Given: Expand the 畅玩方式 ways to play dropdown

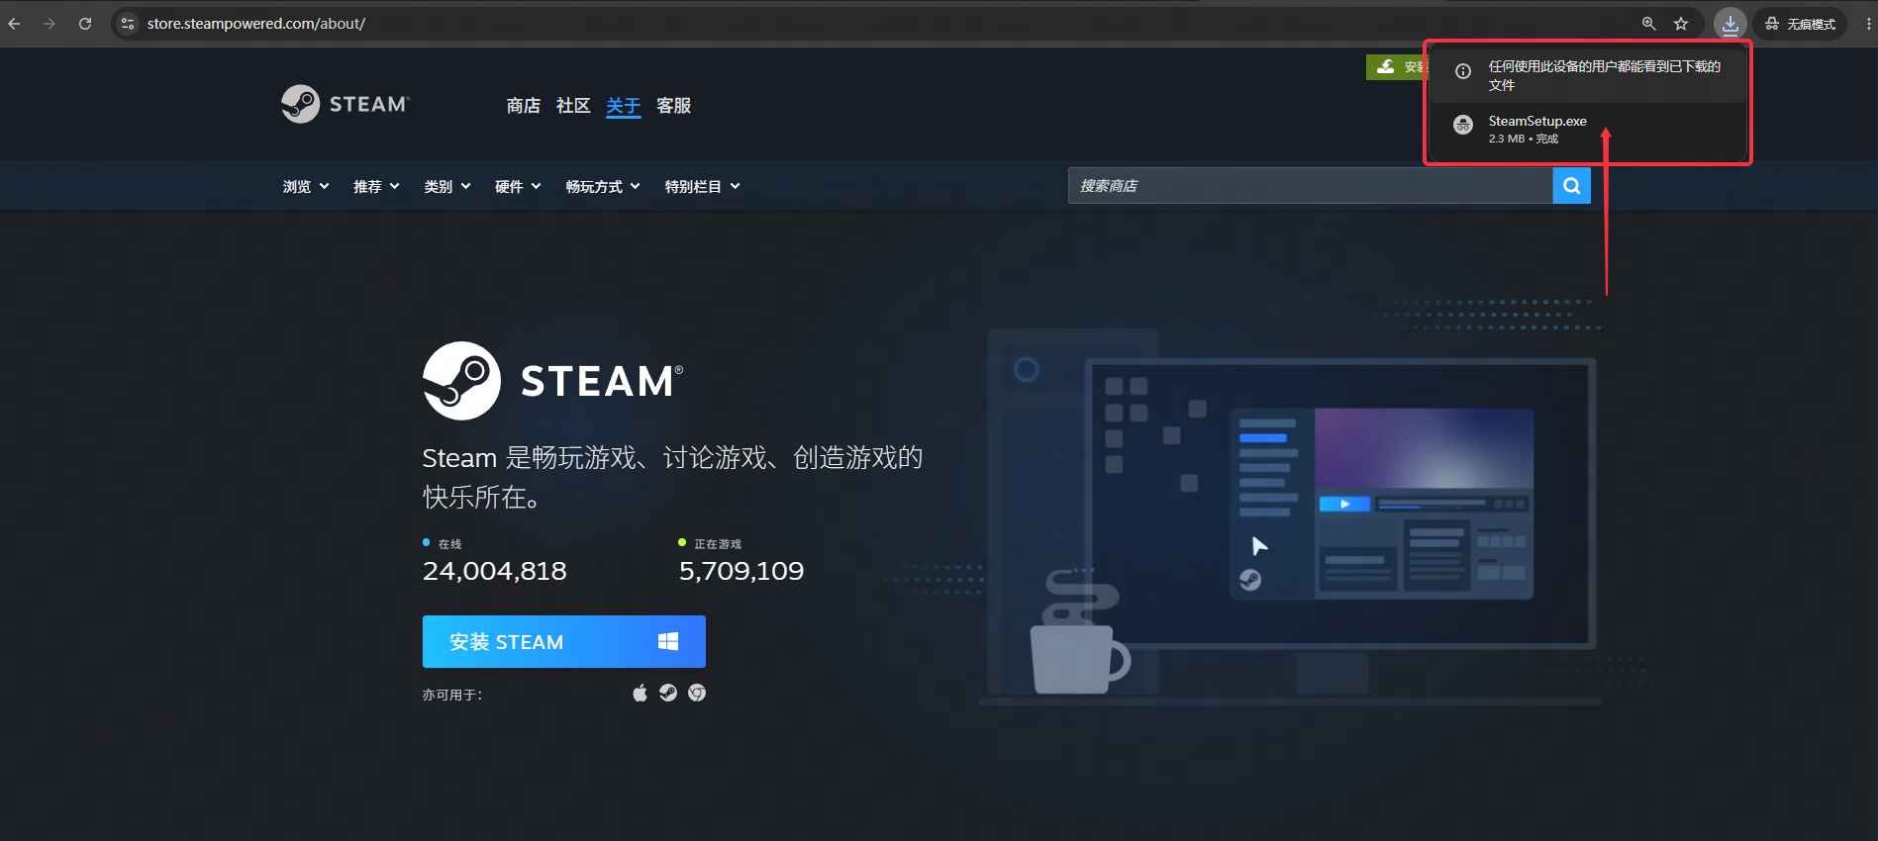Looking at the screenshot, I should click(x=603, y=187).
